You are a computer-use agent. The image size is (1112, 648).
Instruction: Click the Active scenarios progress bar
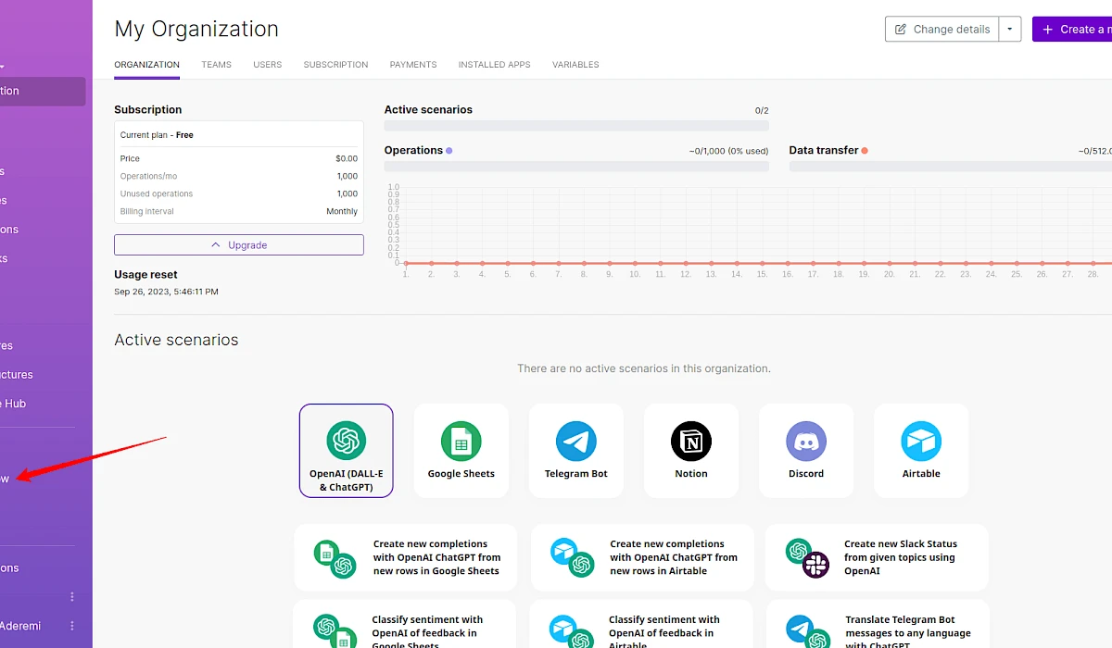[x=576, y=126]
